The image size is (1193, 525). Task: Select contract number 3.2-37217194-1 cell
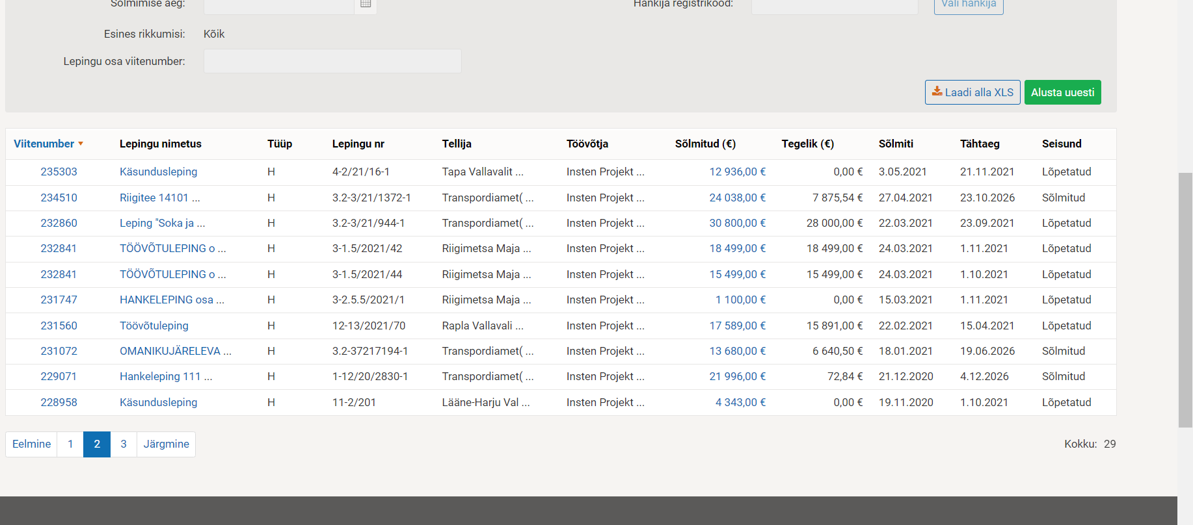click(x=370, y=351)
